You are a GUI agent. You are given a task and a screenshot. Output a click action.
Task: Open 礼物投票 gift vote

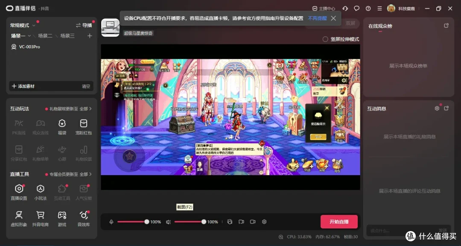pyautogui.click(x=84, y=153)
